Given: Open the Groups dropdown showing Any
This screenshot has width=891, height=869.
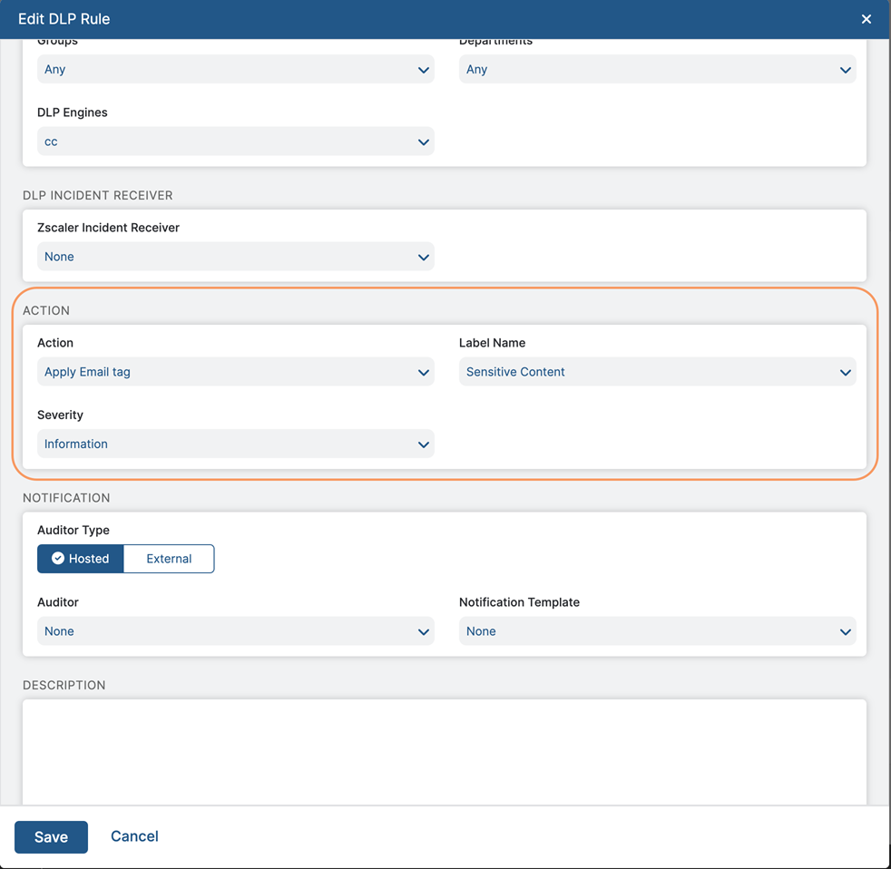Looking at the screenshot, I should tap(236, 69).
